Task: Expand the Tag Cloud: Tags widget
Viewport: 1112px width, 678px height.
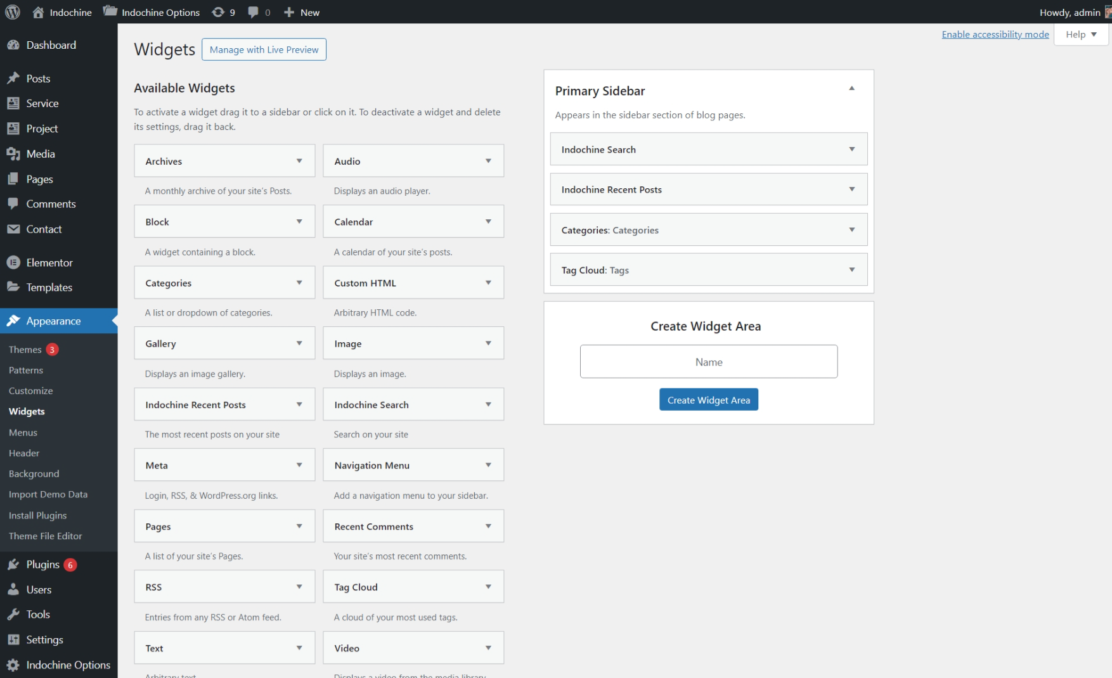Action: pyautogui.click(x=851, y=270)
